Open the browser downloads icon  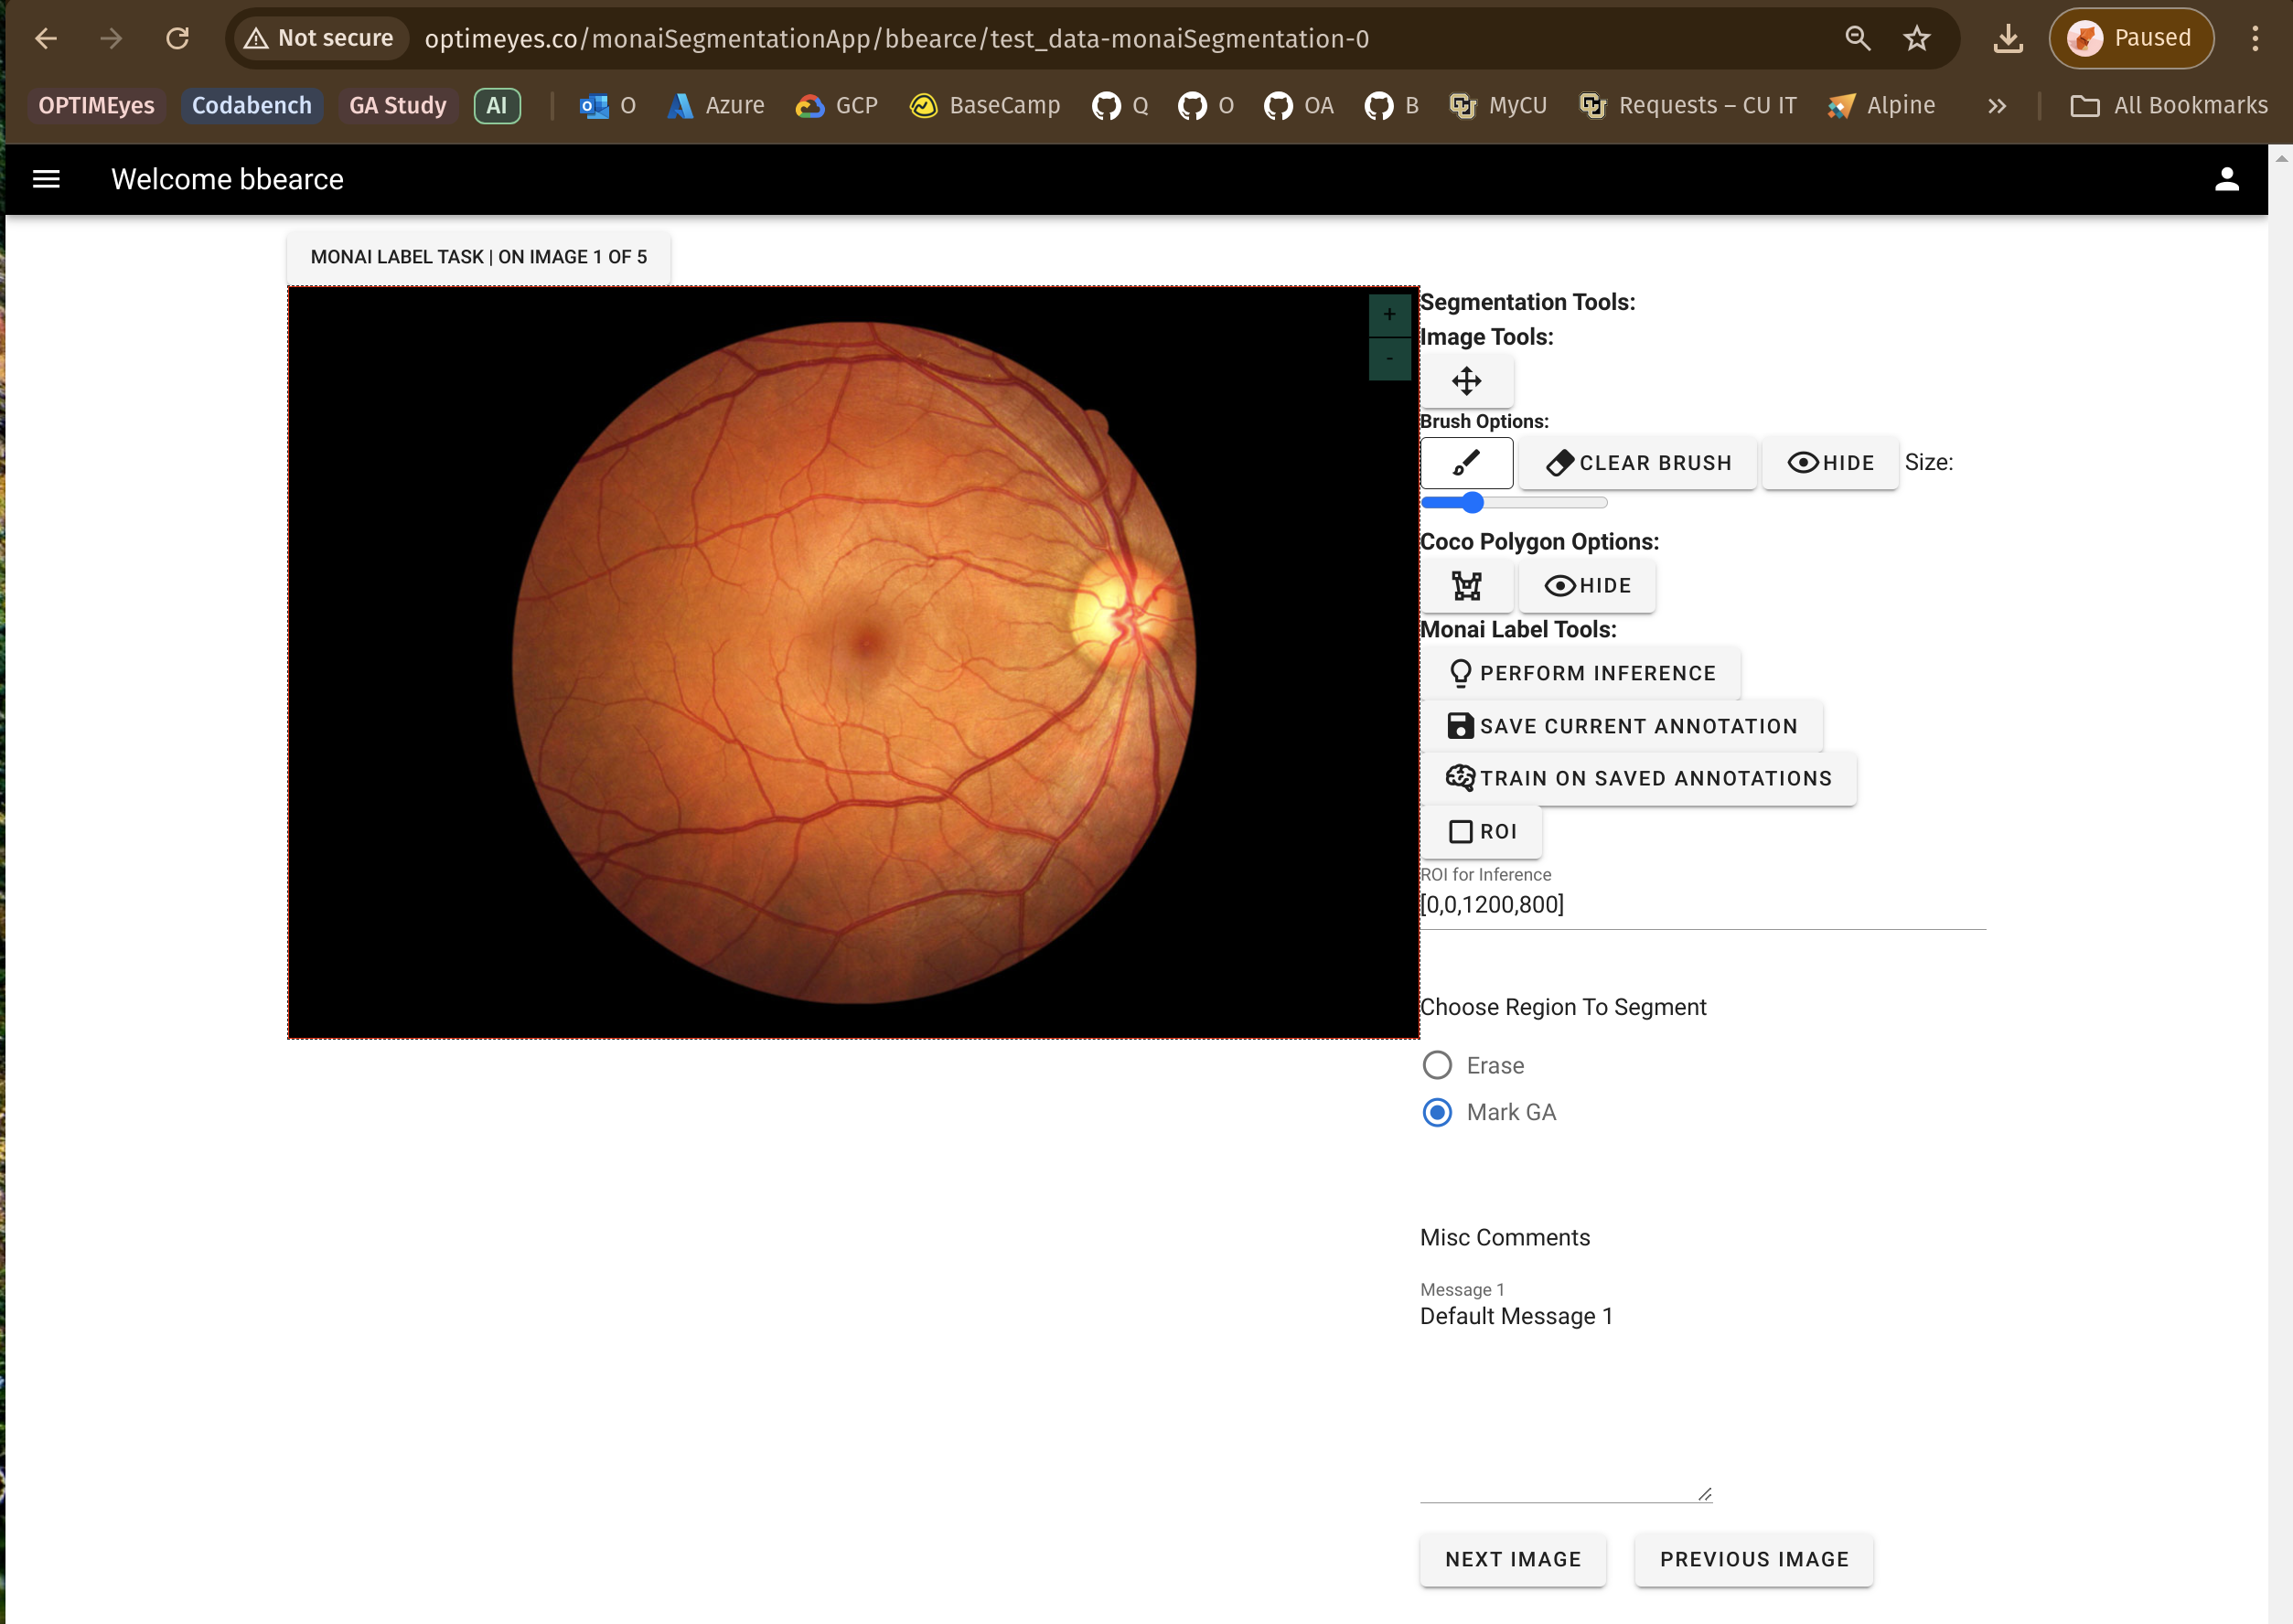click(x=2008, y=39)
